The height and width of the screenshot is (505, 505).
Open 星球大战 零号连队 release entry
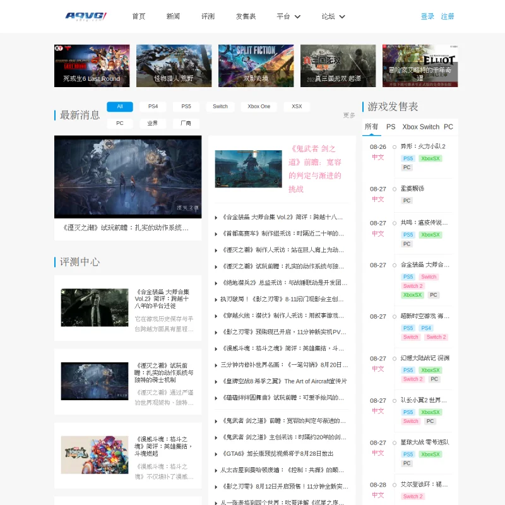(x=424, y=443)
